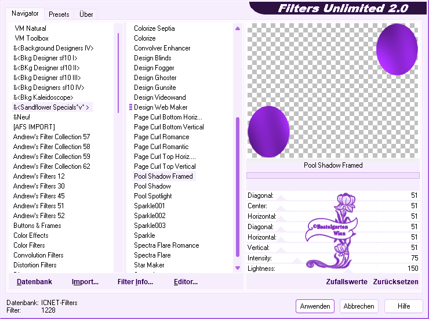This screenshot has height=319, width=429.
Task: Select the Navigator tab
Action: [x=26, y=13]
